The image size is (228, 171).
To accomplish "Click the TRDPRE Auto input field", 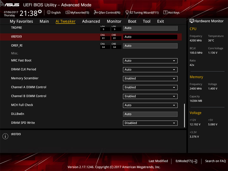I will pos(150,28).
